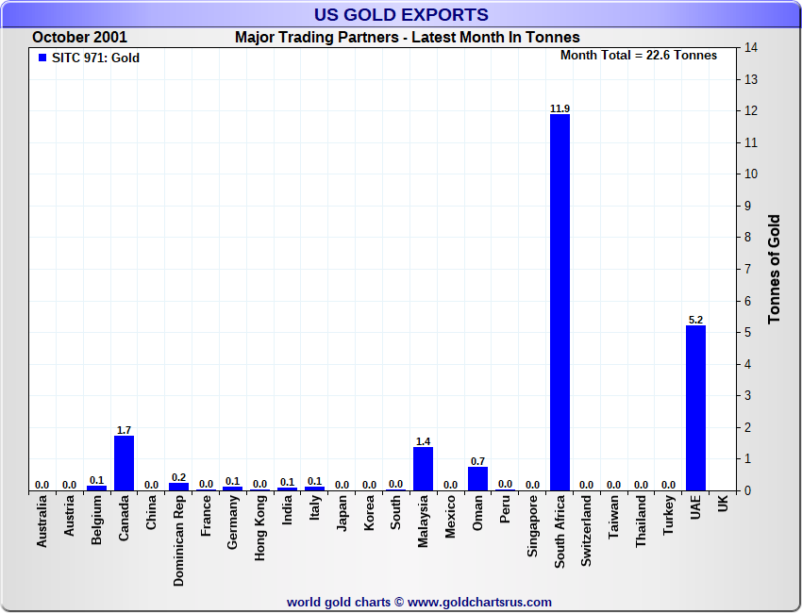Click the Malaysia bar

pyautogui.click(x=423, y=469)
